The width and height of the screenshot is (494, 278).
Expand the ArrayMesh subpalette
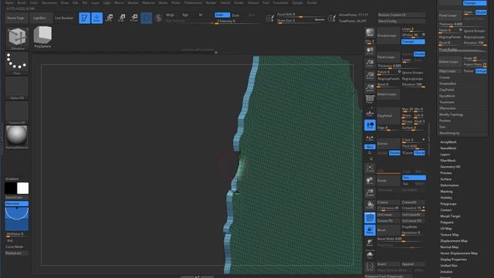point(448,142)
